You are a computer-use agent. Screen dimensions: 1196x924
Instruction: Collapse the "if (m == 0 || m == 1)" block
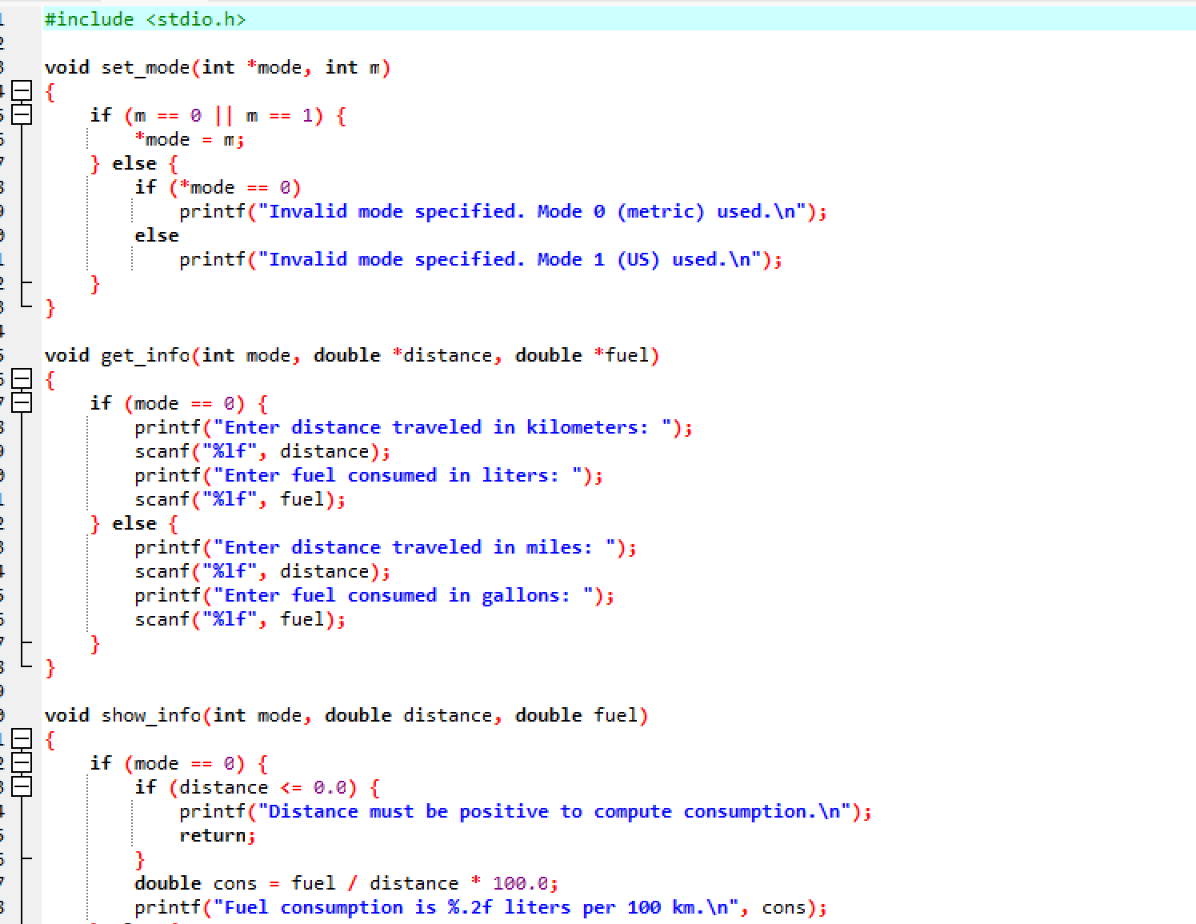coord(22,115)
